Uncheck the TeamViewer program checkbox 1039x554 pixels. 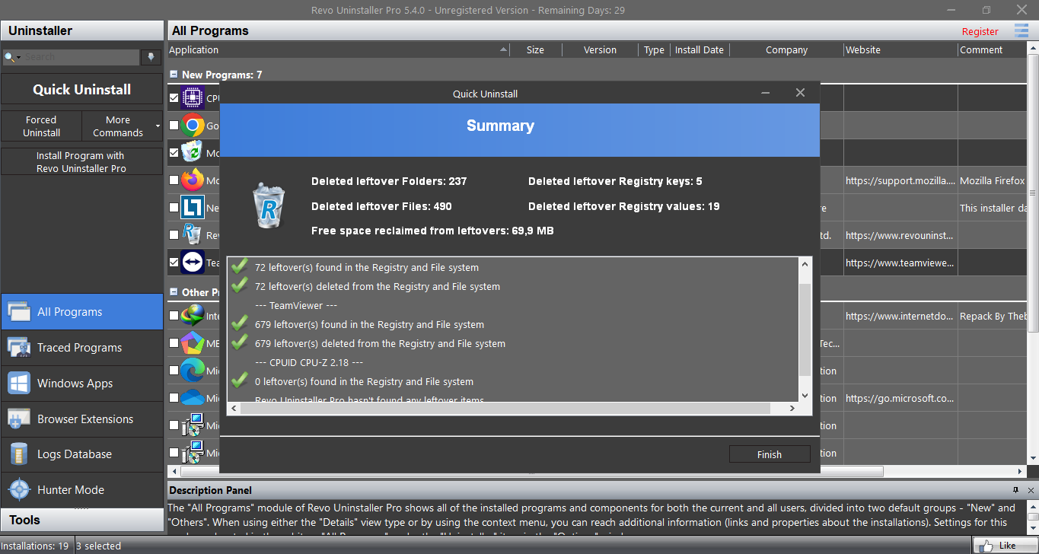click(x=174, y=263)
